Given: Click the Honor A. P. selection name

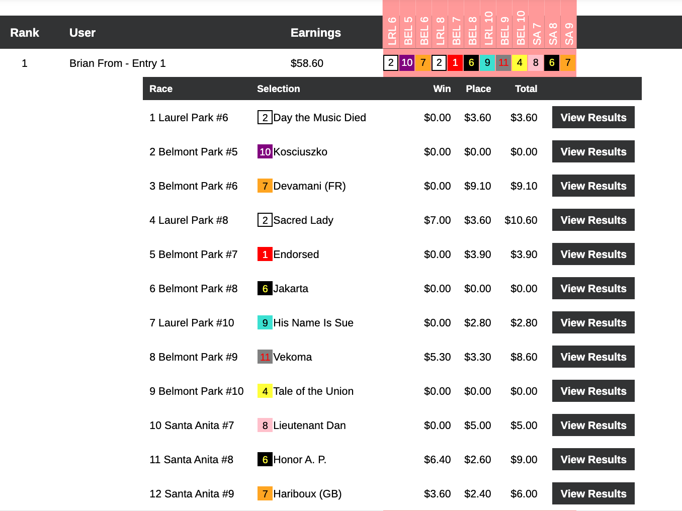Looking at the screenshot, I should tap(300, 460).
